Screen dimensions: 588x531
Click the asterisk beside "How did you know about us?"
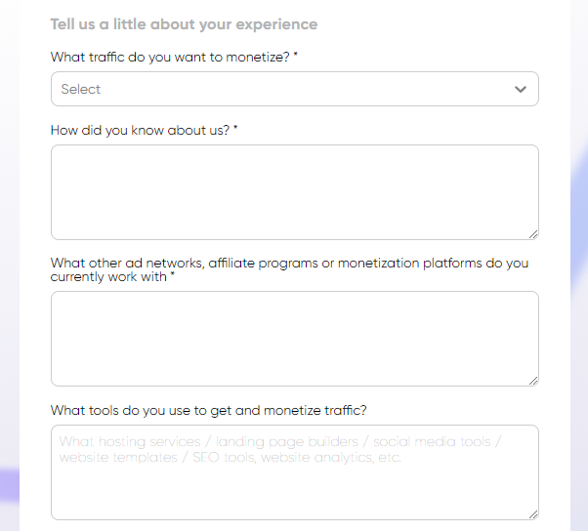tap(235, 129)
